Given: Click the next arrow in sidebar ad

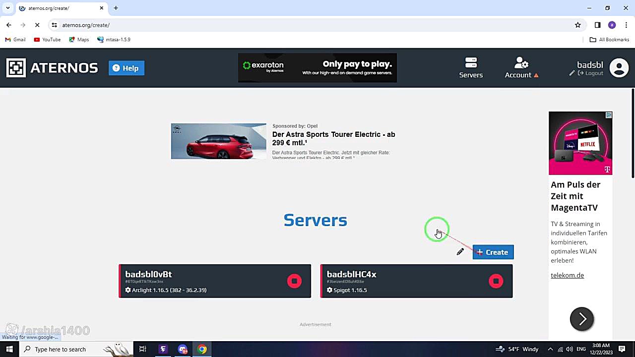Looking at the screenshot, I should [x=582, y=319].
